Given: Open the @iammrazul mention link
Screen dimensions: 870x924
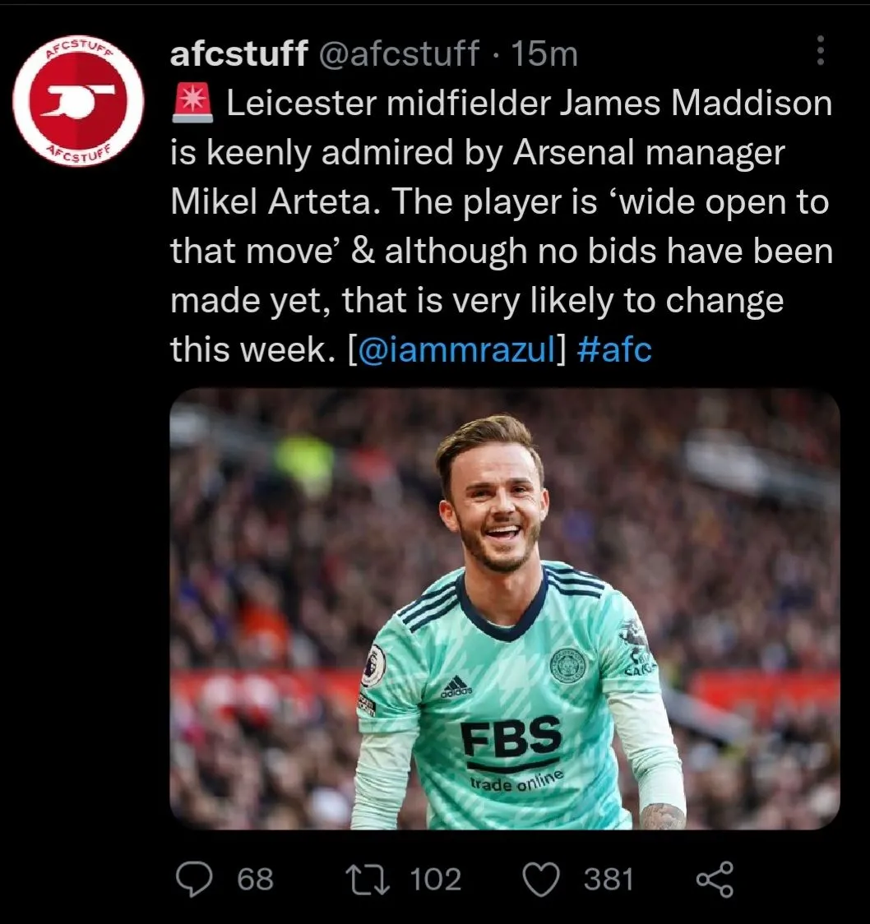Looking at the screenshot, I should coord(458,350).
